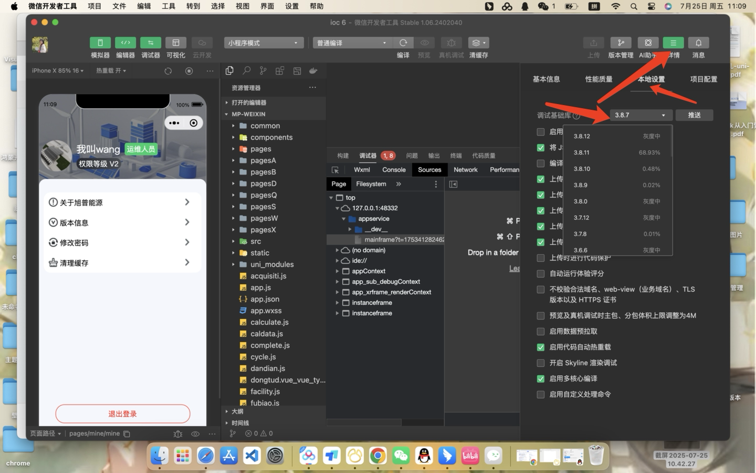Disable 启用代码自动热重载 checkbox

pyautogui.click(x=541, y=347)
